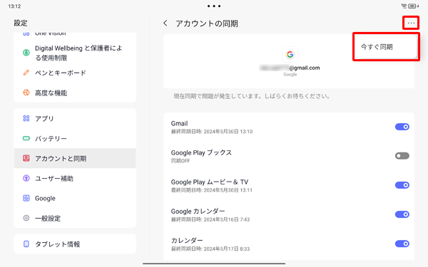Click the 同期OFF status text
Screen dimensions: 428x267
click(x=180, y=161)
